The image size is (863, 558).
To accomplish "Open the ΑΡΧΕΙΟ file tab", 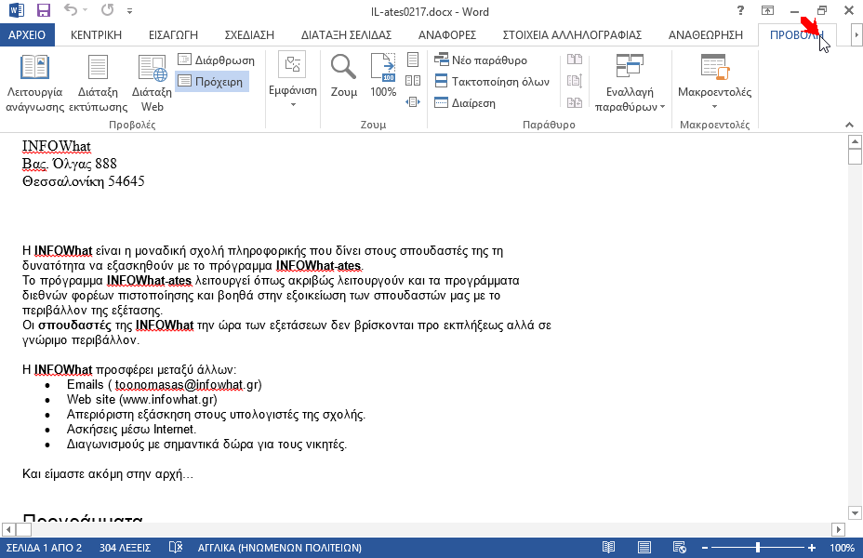I will coord(27,34).
